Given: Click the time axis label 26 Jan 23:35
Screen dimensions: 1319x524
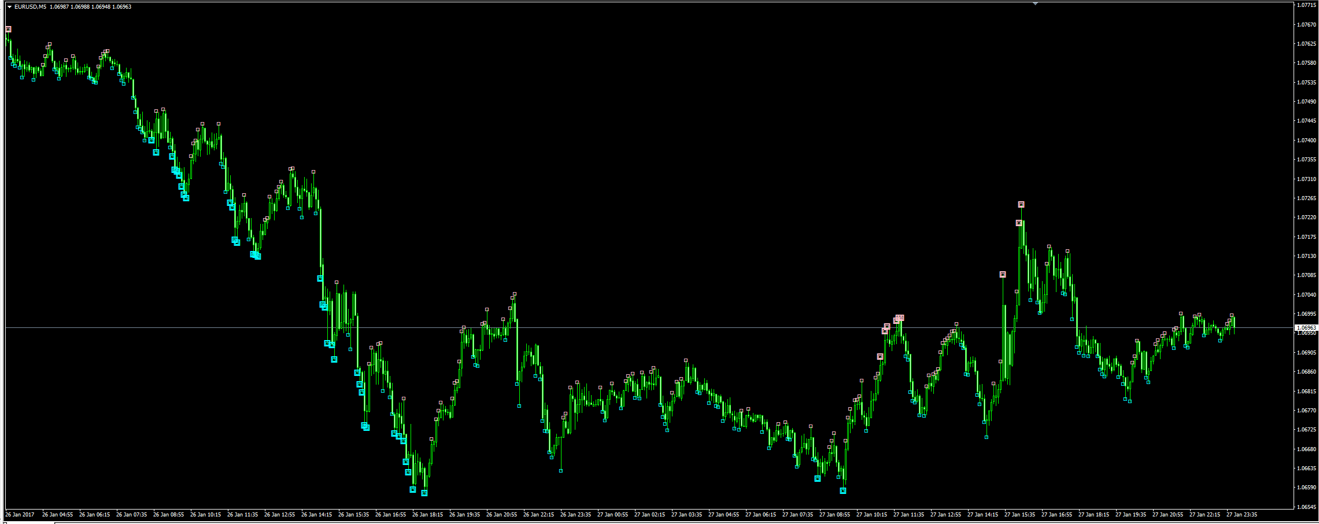Looking at the screenshot, I should (x=575, y=514).
